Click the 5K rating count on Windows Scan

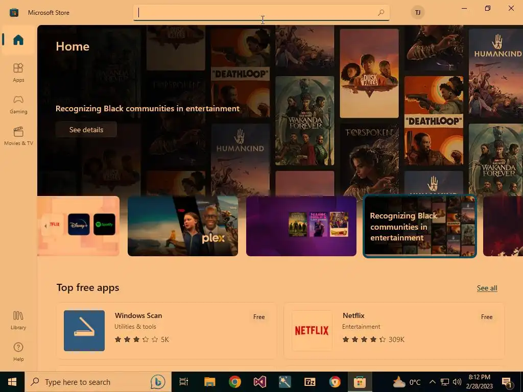pos(165,339)
